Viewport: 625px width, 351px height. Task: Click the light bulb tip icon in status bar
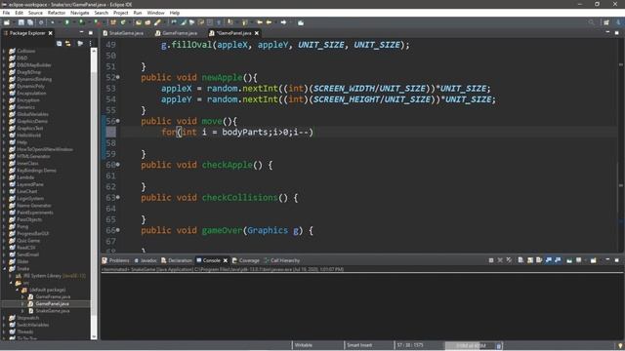(x=620, y=345)
